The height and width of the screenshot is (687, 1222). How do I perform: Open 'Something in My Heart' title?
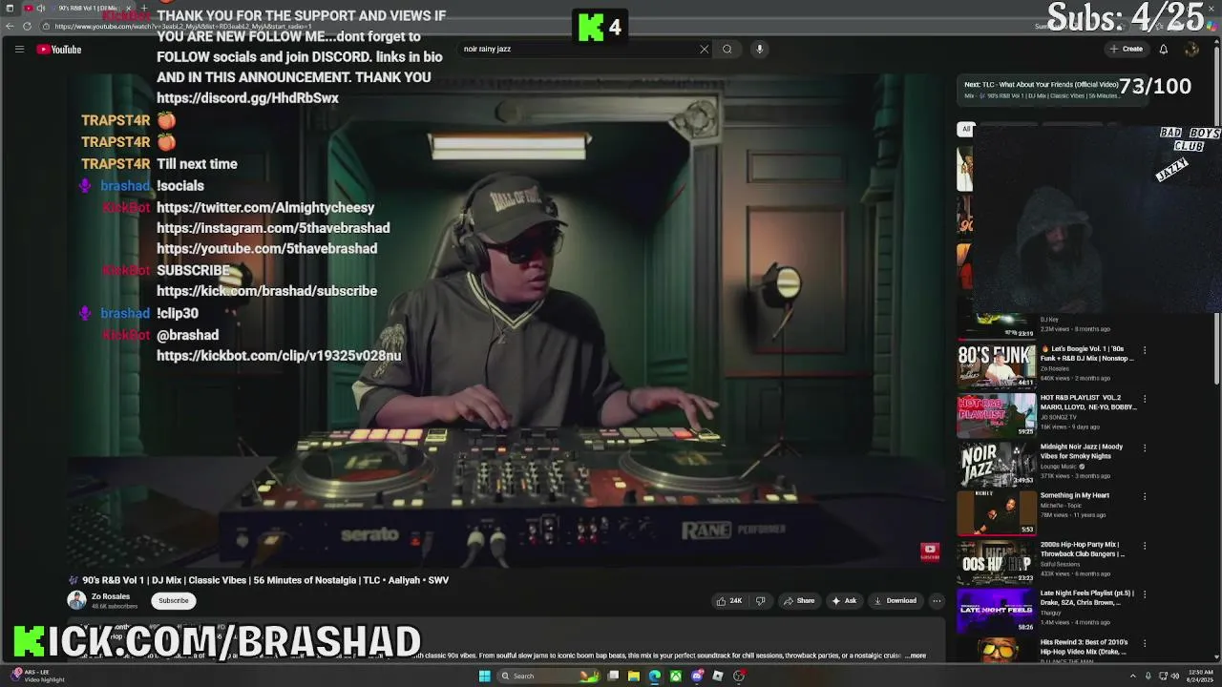tap(1075, 496)
